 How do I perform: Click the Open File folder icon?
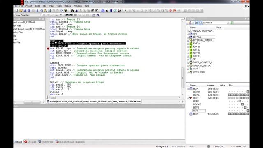[21, 11]
